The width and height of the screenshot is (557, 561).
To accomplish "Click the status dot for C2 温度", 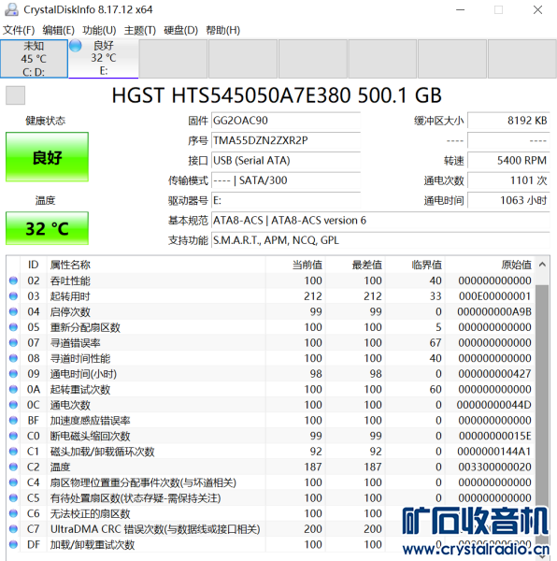I will coord(13,467).
